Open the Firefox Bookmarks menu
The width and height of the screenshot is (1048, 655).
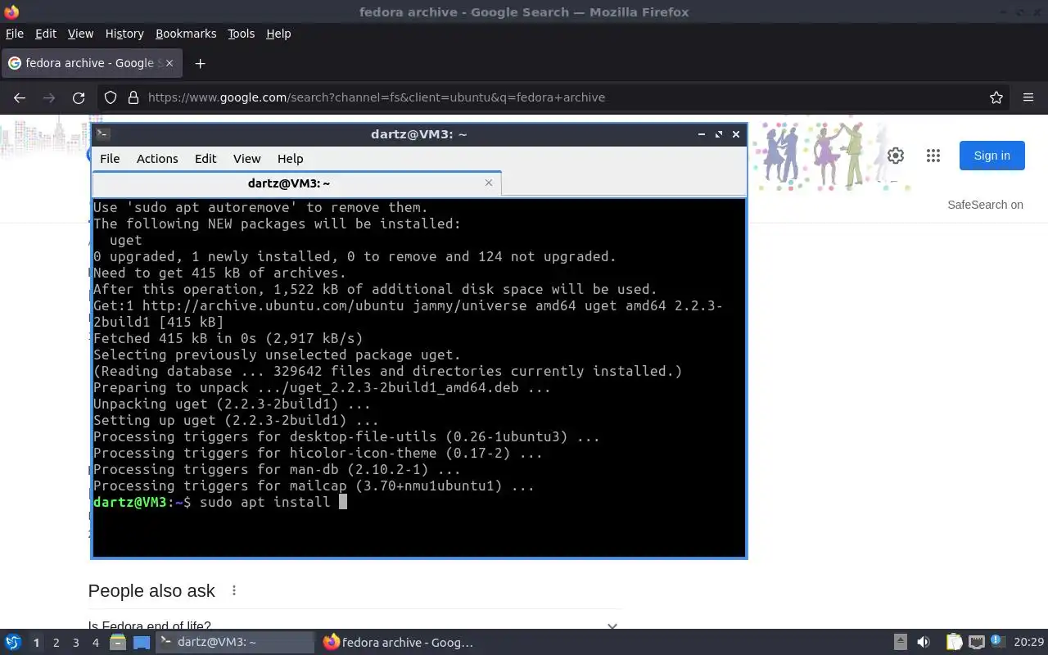click(x=186, y=34)
